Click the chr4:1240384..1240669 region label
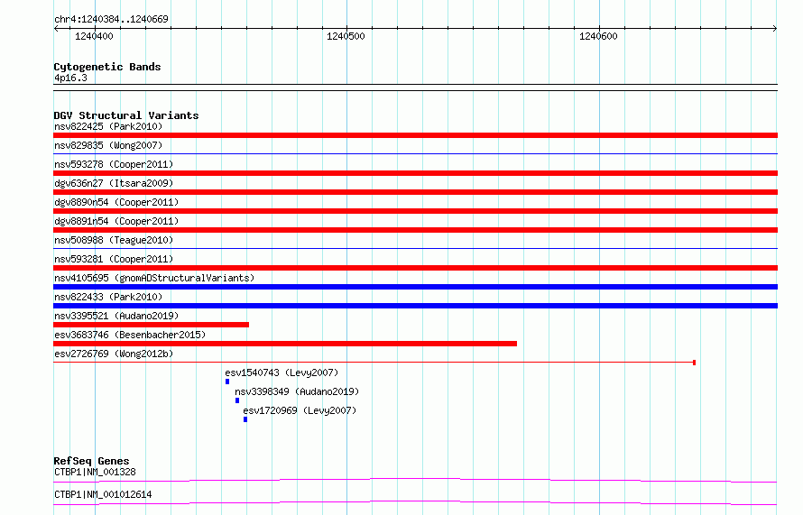The image size is (803, 515). (x=111, y=19)
